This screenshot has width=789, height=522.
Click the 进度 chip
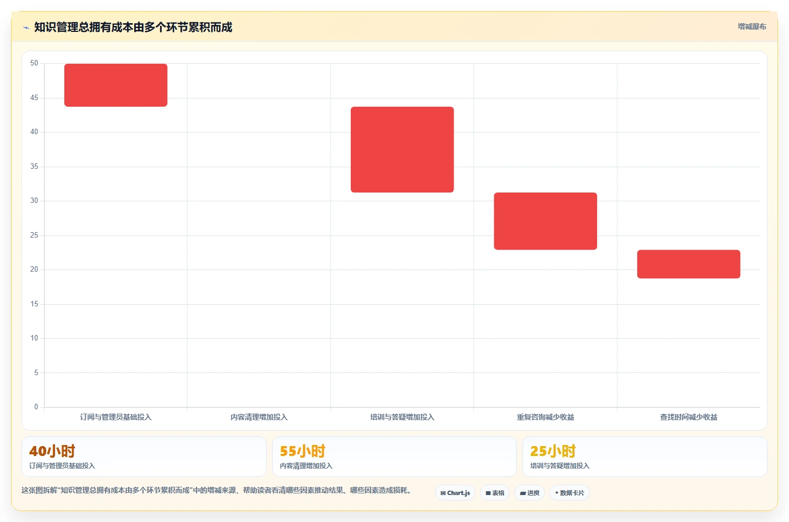(x=529, y=493)
